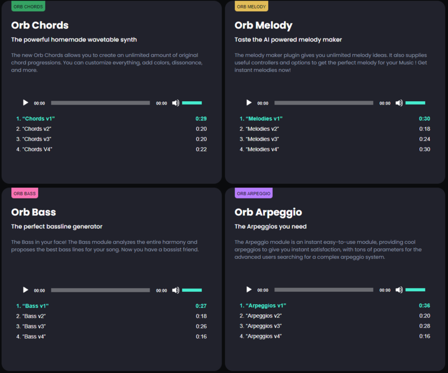Click the Orb Bass track progress bar
The image size is (448, 373).
tap(100, 290)
